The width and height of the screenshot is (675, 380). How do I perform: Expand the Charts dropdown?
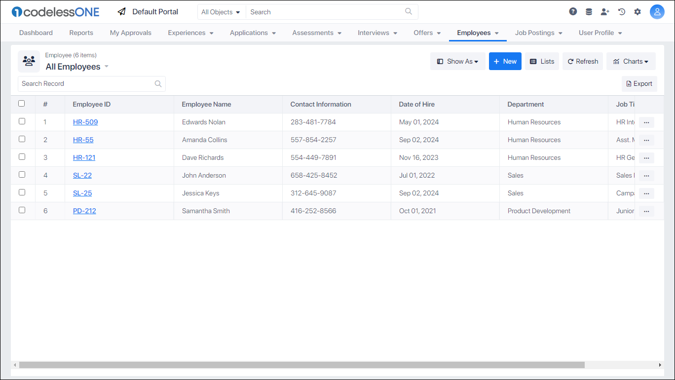(x=631, y=61)
